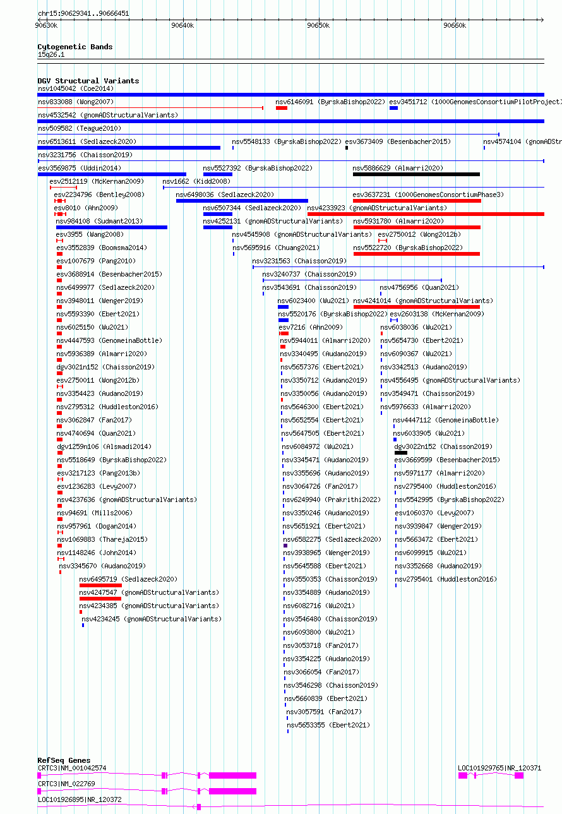This screenshot has height=814, width=562.
Task: Open nsv3231756 (Chaisson2019) label
Action: pyautogui.click(x=85, y=155)
